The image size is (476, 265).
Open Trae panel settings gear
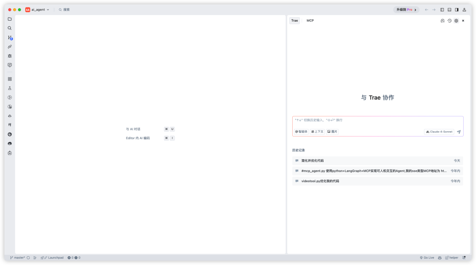click(x=456, y=21)
